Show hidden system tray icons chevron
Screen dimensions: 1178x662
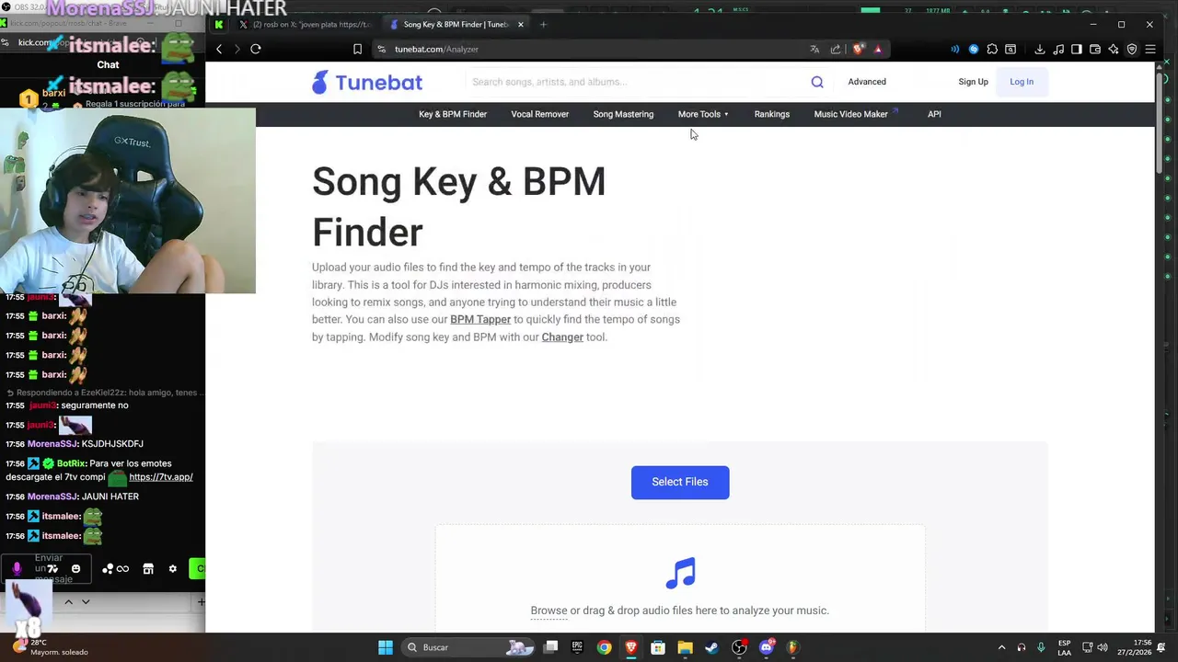1002,647
